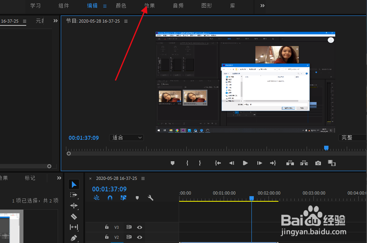
Task: Switch to the 效果 workspace tab
Action: click(150, 6)
